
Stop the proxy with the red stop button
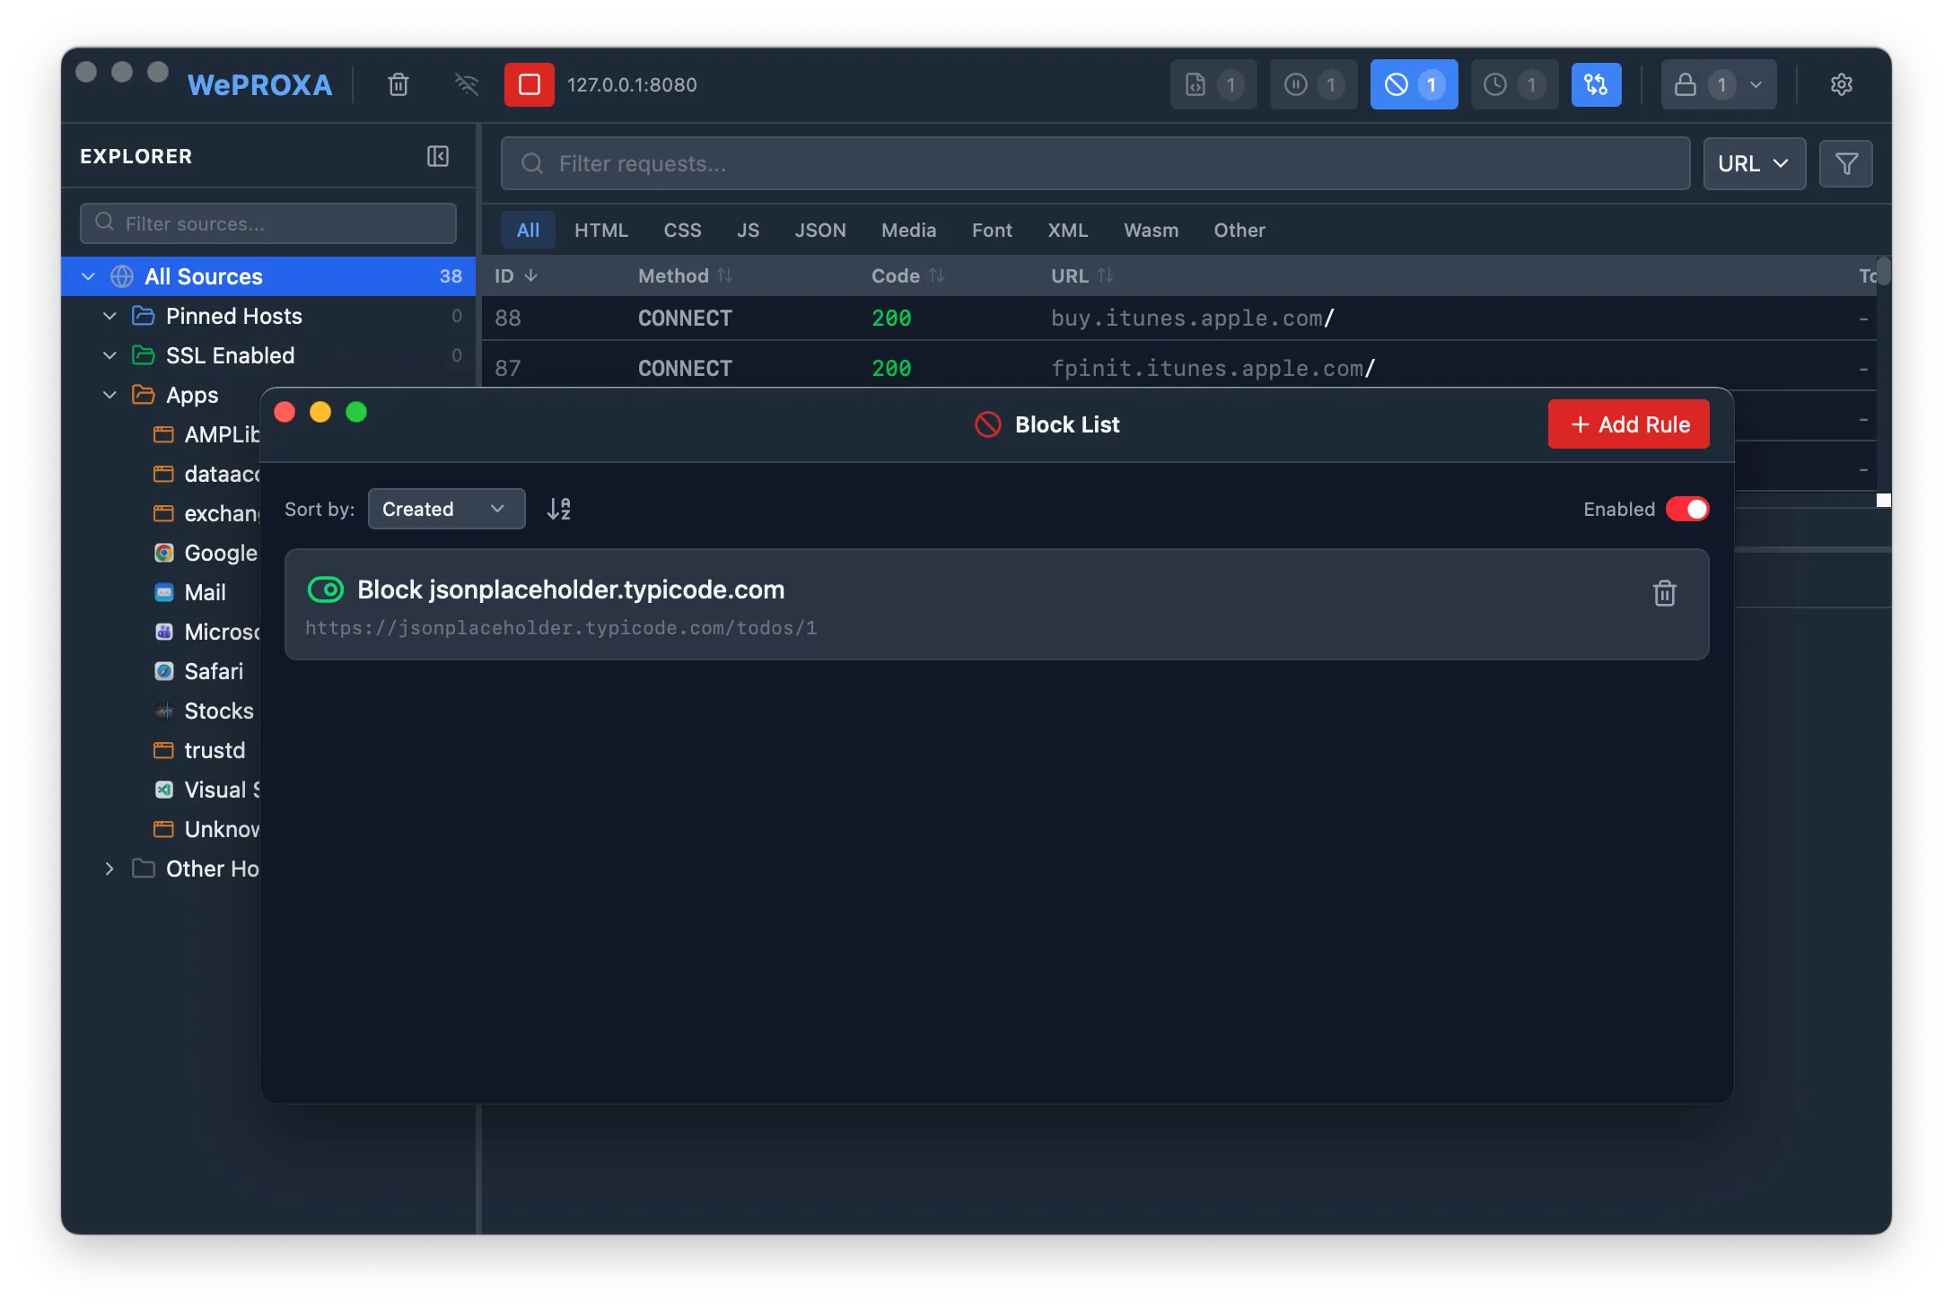click(x=529, y=84)
